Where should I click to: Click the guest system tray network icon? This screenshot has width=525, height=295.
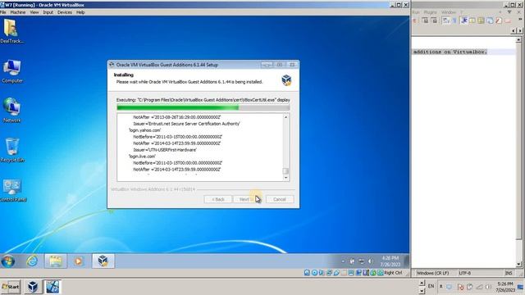point(361,261)
